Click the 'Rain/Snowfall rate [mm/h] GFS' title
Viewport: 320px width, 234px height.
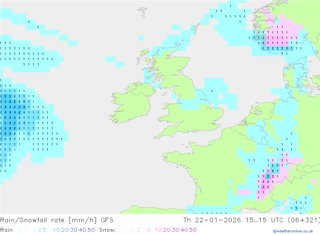tap(57, 220)
